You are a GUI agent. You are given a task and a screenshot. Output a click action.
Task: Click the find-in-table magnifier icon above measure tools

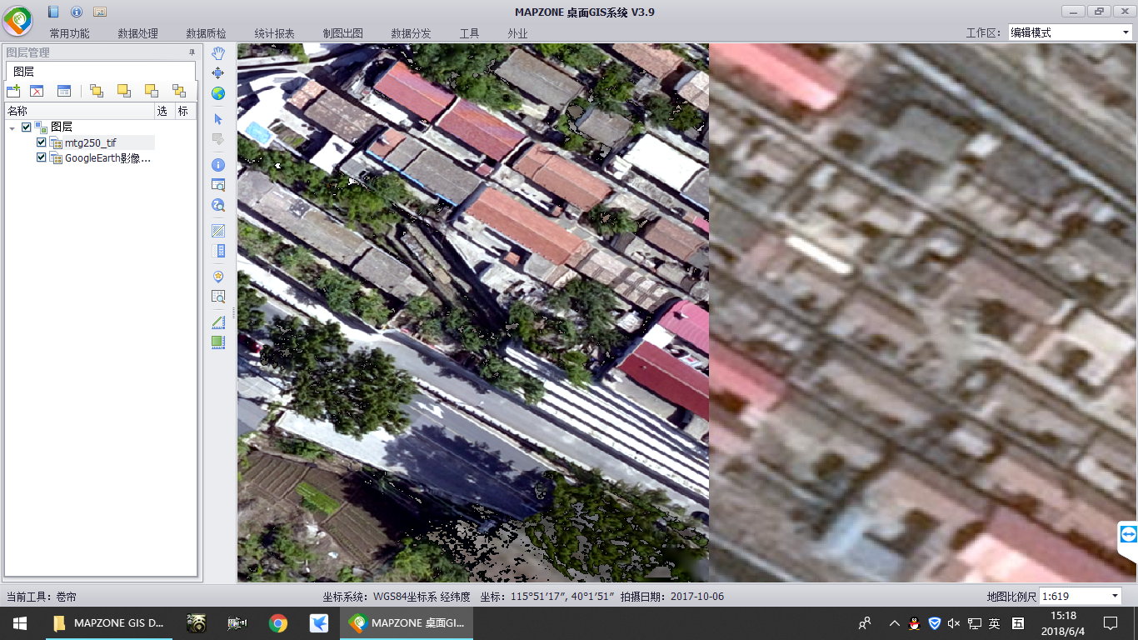[x=218, y=297]
